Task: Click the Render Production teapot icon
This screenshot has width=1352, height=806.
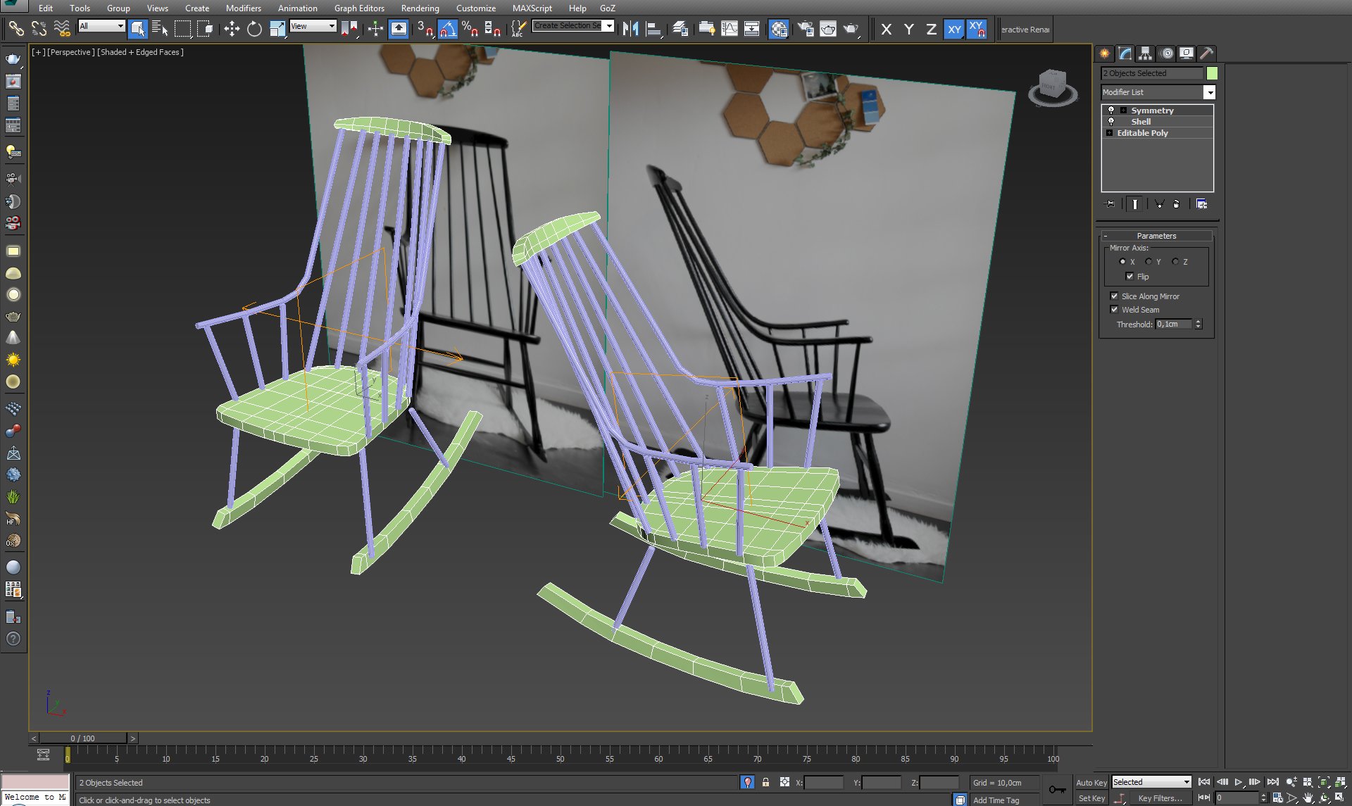Action: pyautogui.click(x=851, y=29)
